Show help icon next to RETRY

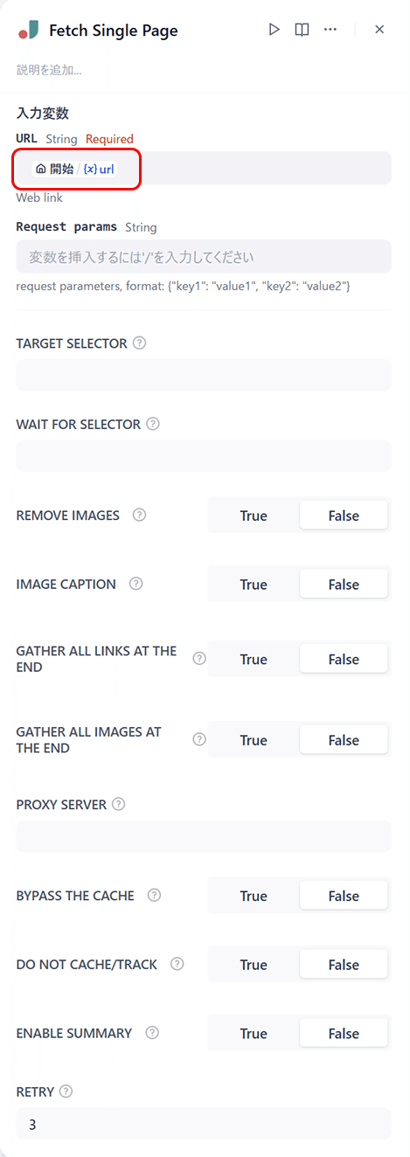pos(66,1091)
